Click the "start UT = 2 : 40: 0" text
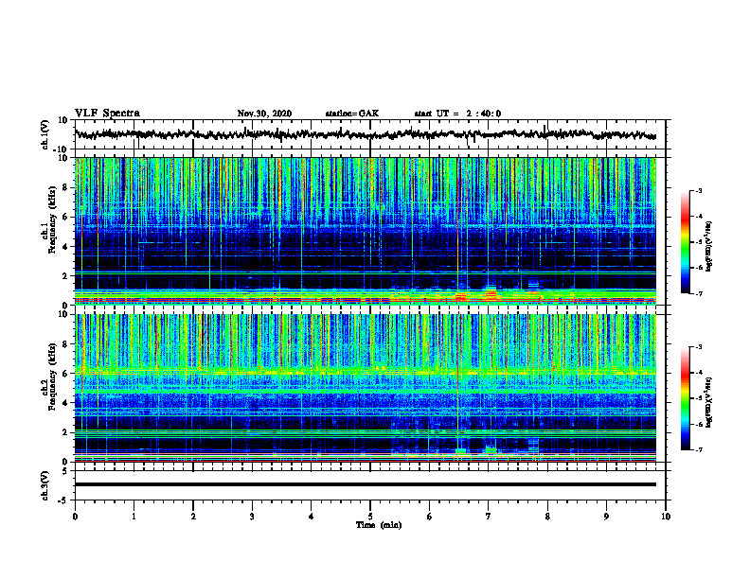750x579 pixels. (457, 114)
